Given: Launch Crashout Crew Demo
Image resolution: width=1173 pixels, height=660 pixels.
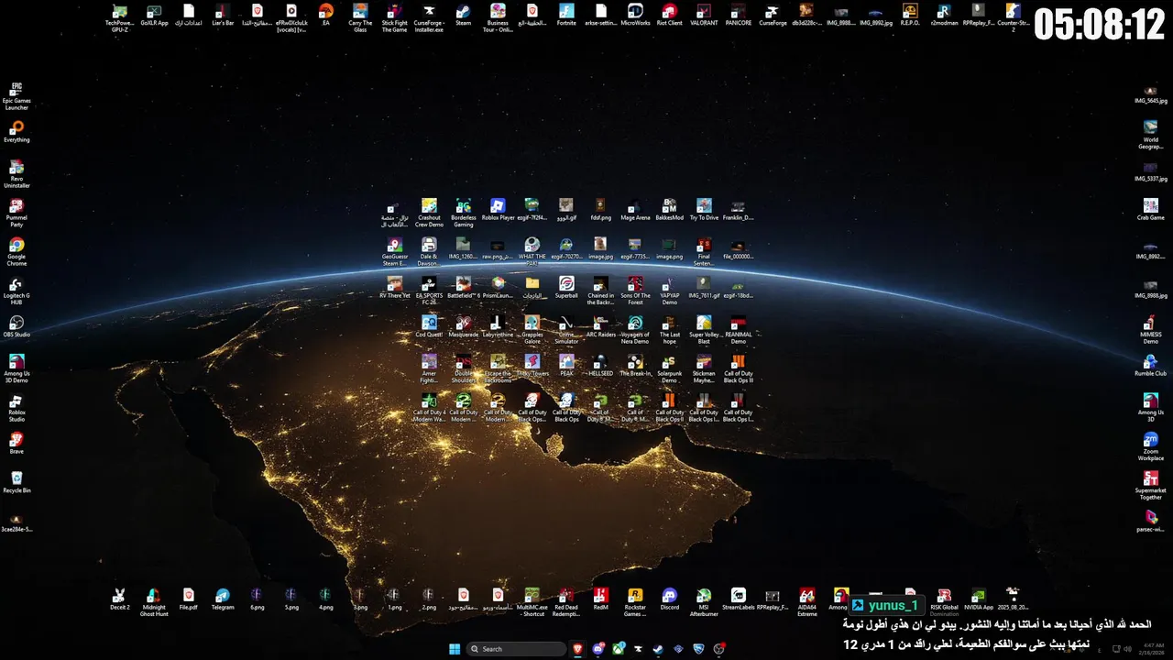Looking at the screenshot, I should pyautogui.click(x=429, y=213).
